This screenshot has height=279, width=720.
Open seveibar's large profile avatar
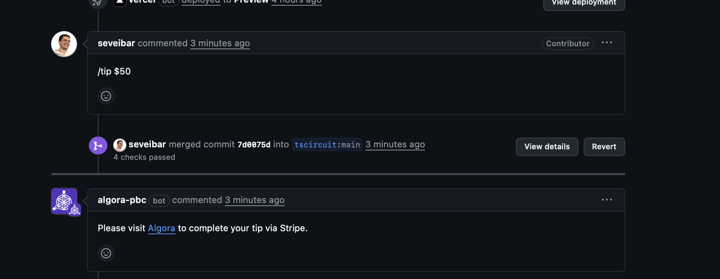tap(64, 44)
